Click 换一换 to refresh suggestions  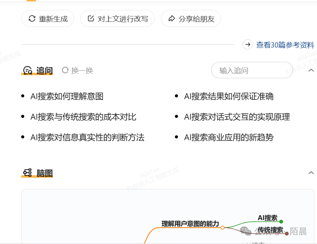click(x=78, y=71)
